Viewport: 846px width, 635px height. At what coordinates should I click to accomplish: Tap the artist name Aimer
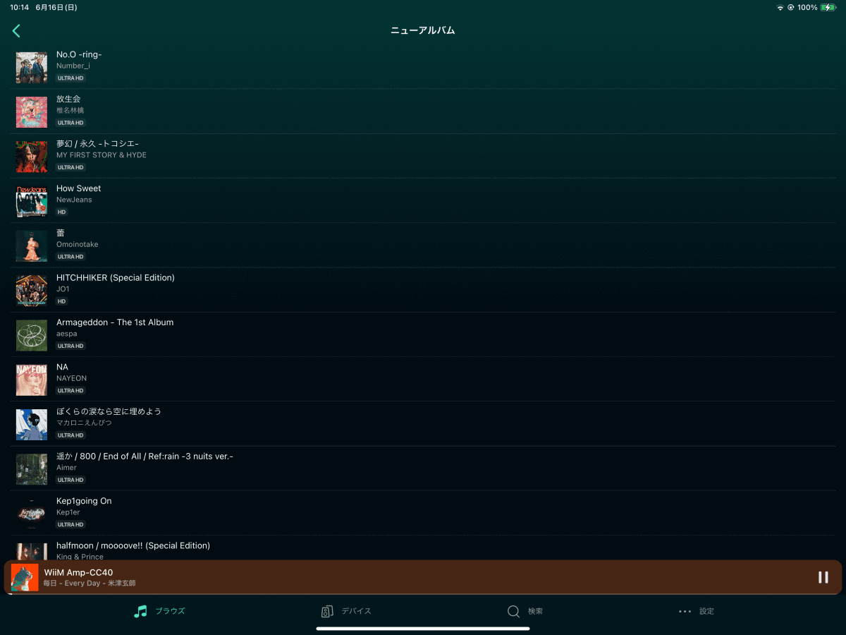tap(66, 467)
